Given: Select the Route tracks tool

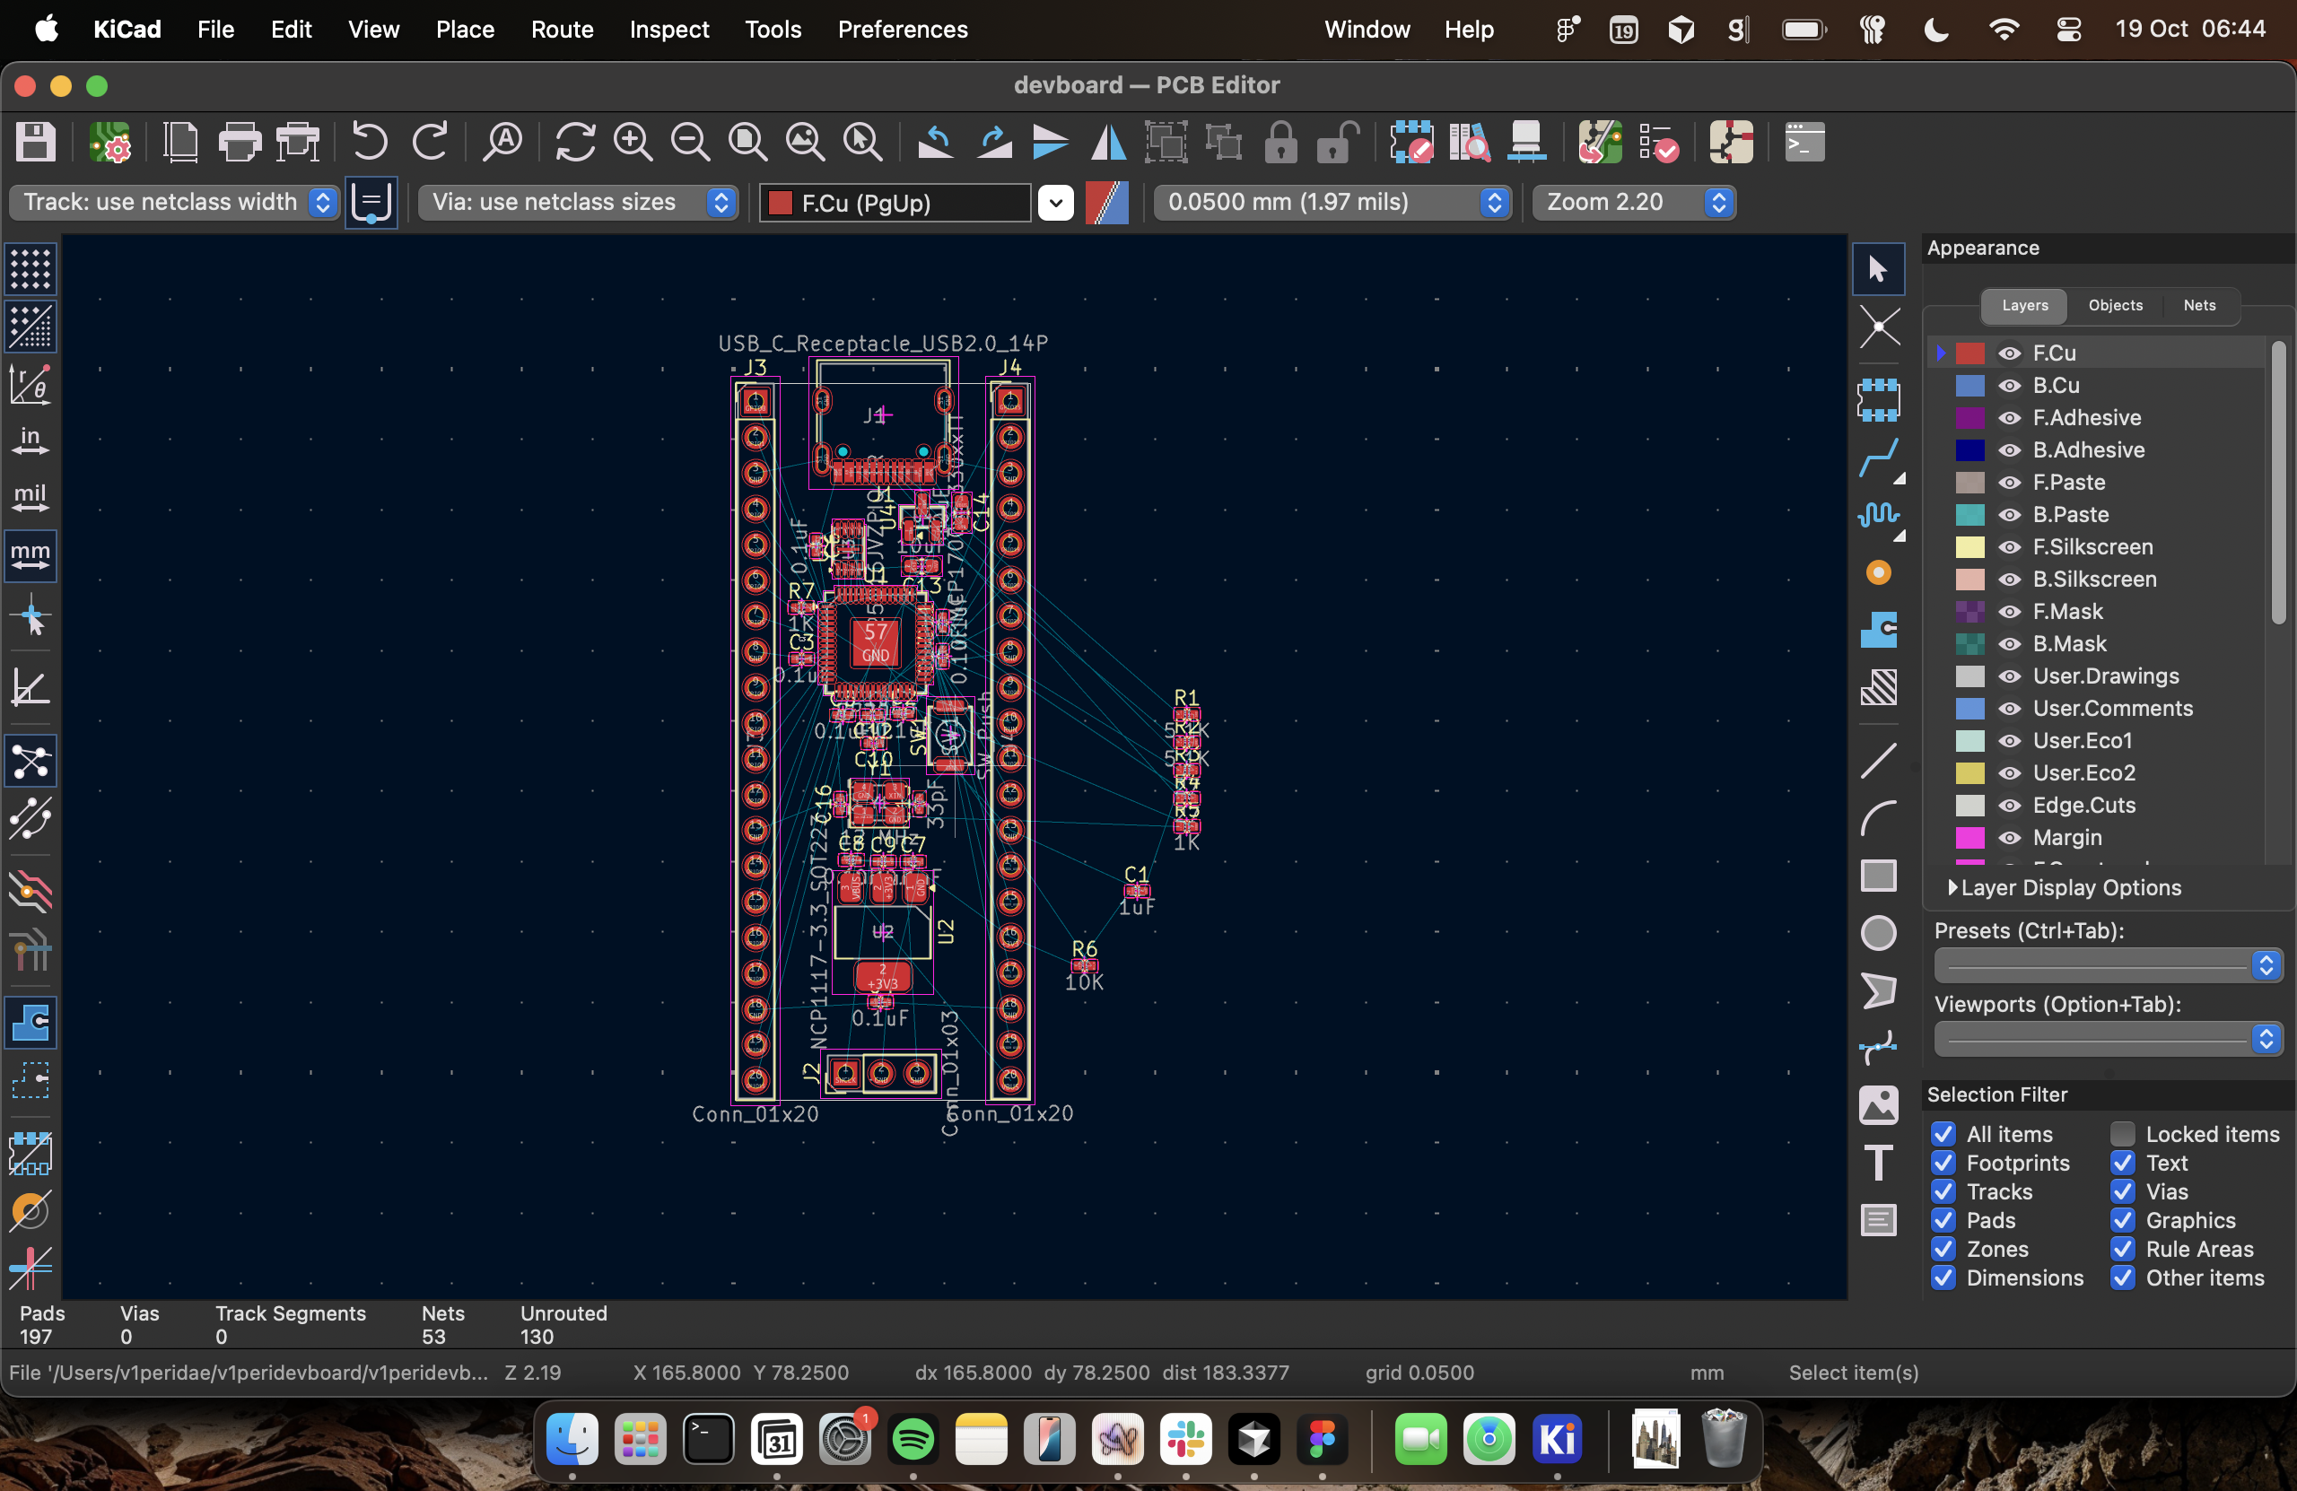Looking at the screenshot, I should [1877, 458].
